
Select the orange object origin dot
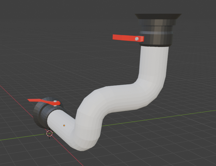point(64,125)
